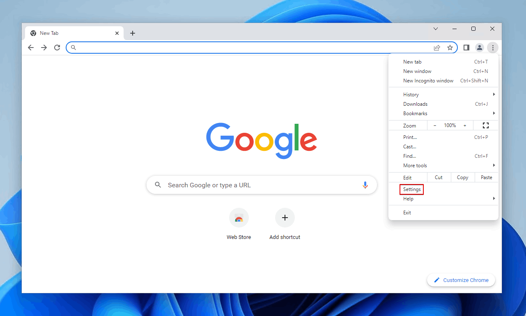Click the magnifier icon in Google search box
The image size is (526, 316).
point(158,185)
